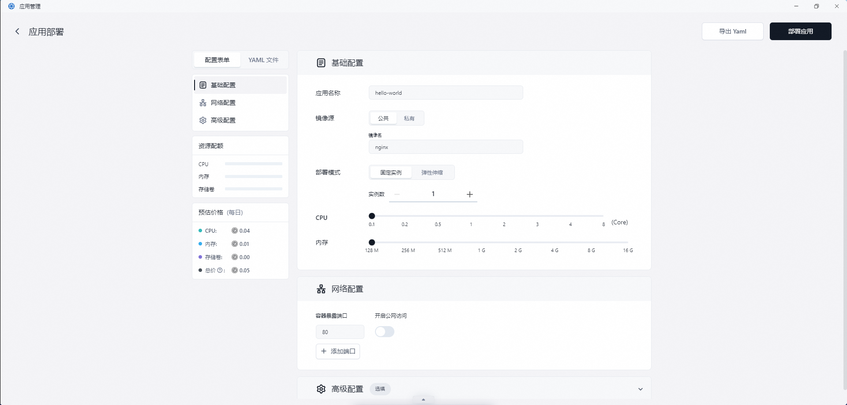The image size is (847, 405).
Task: Maximize the window using restore button
Action: [x=817, y=6]
